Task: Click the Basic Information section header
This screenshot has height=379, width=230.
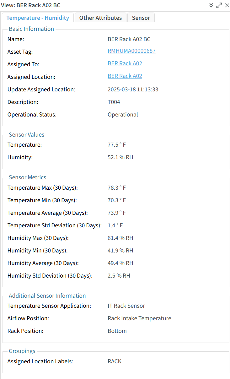Action: (x=31, y=29)
